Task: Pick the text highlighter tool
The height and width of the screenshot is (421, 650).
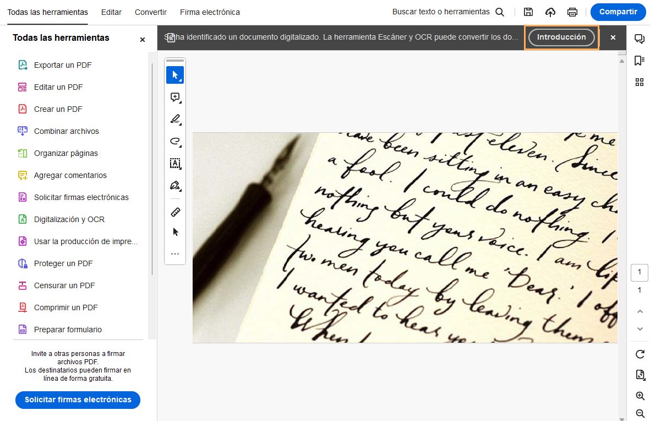Action: coord(175,119)
